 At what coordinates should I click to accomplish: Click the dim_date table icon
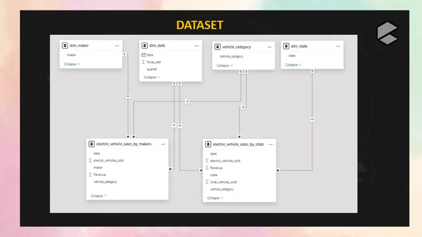click(145, 45)
